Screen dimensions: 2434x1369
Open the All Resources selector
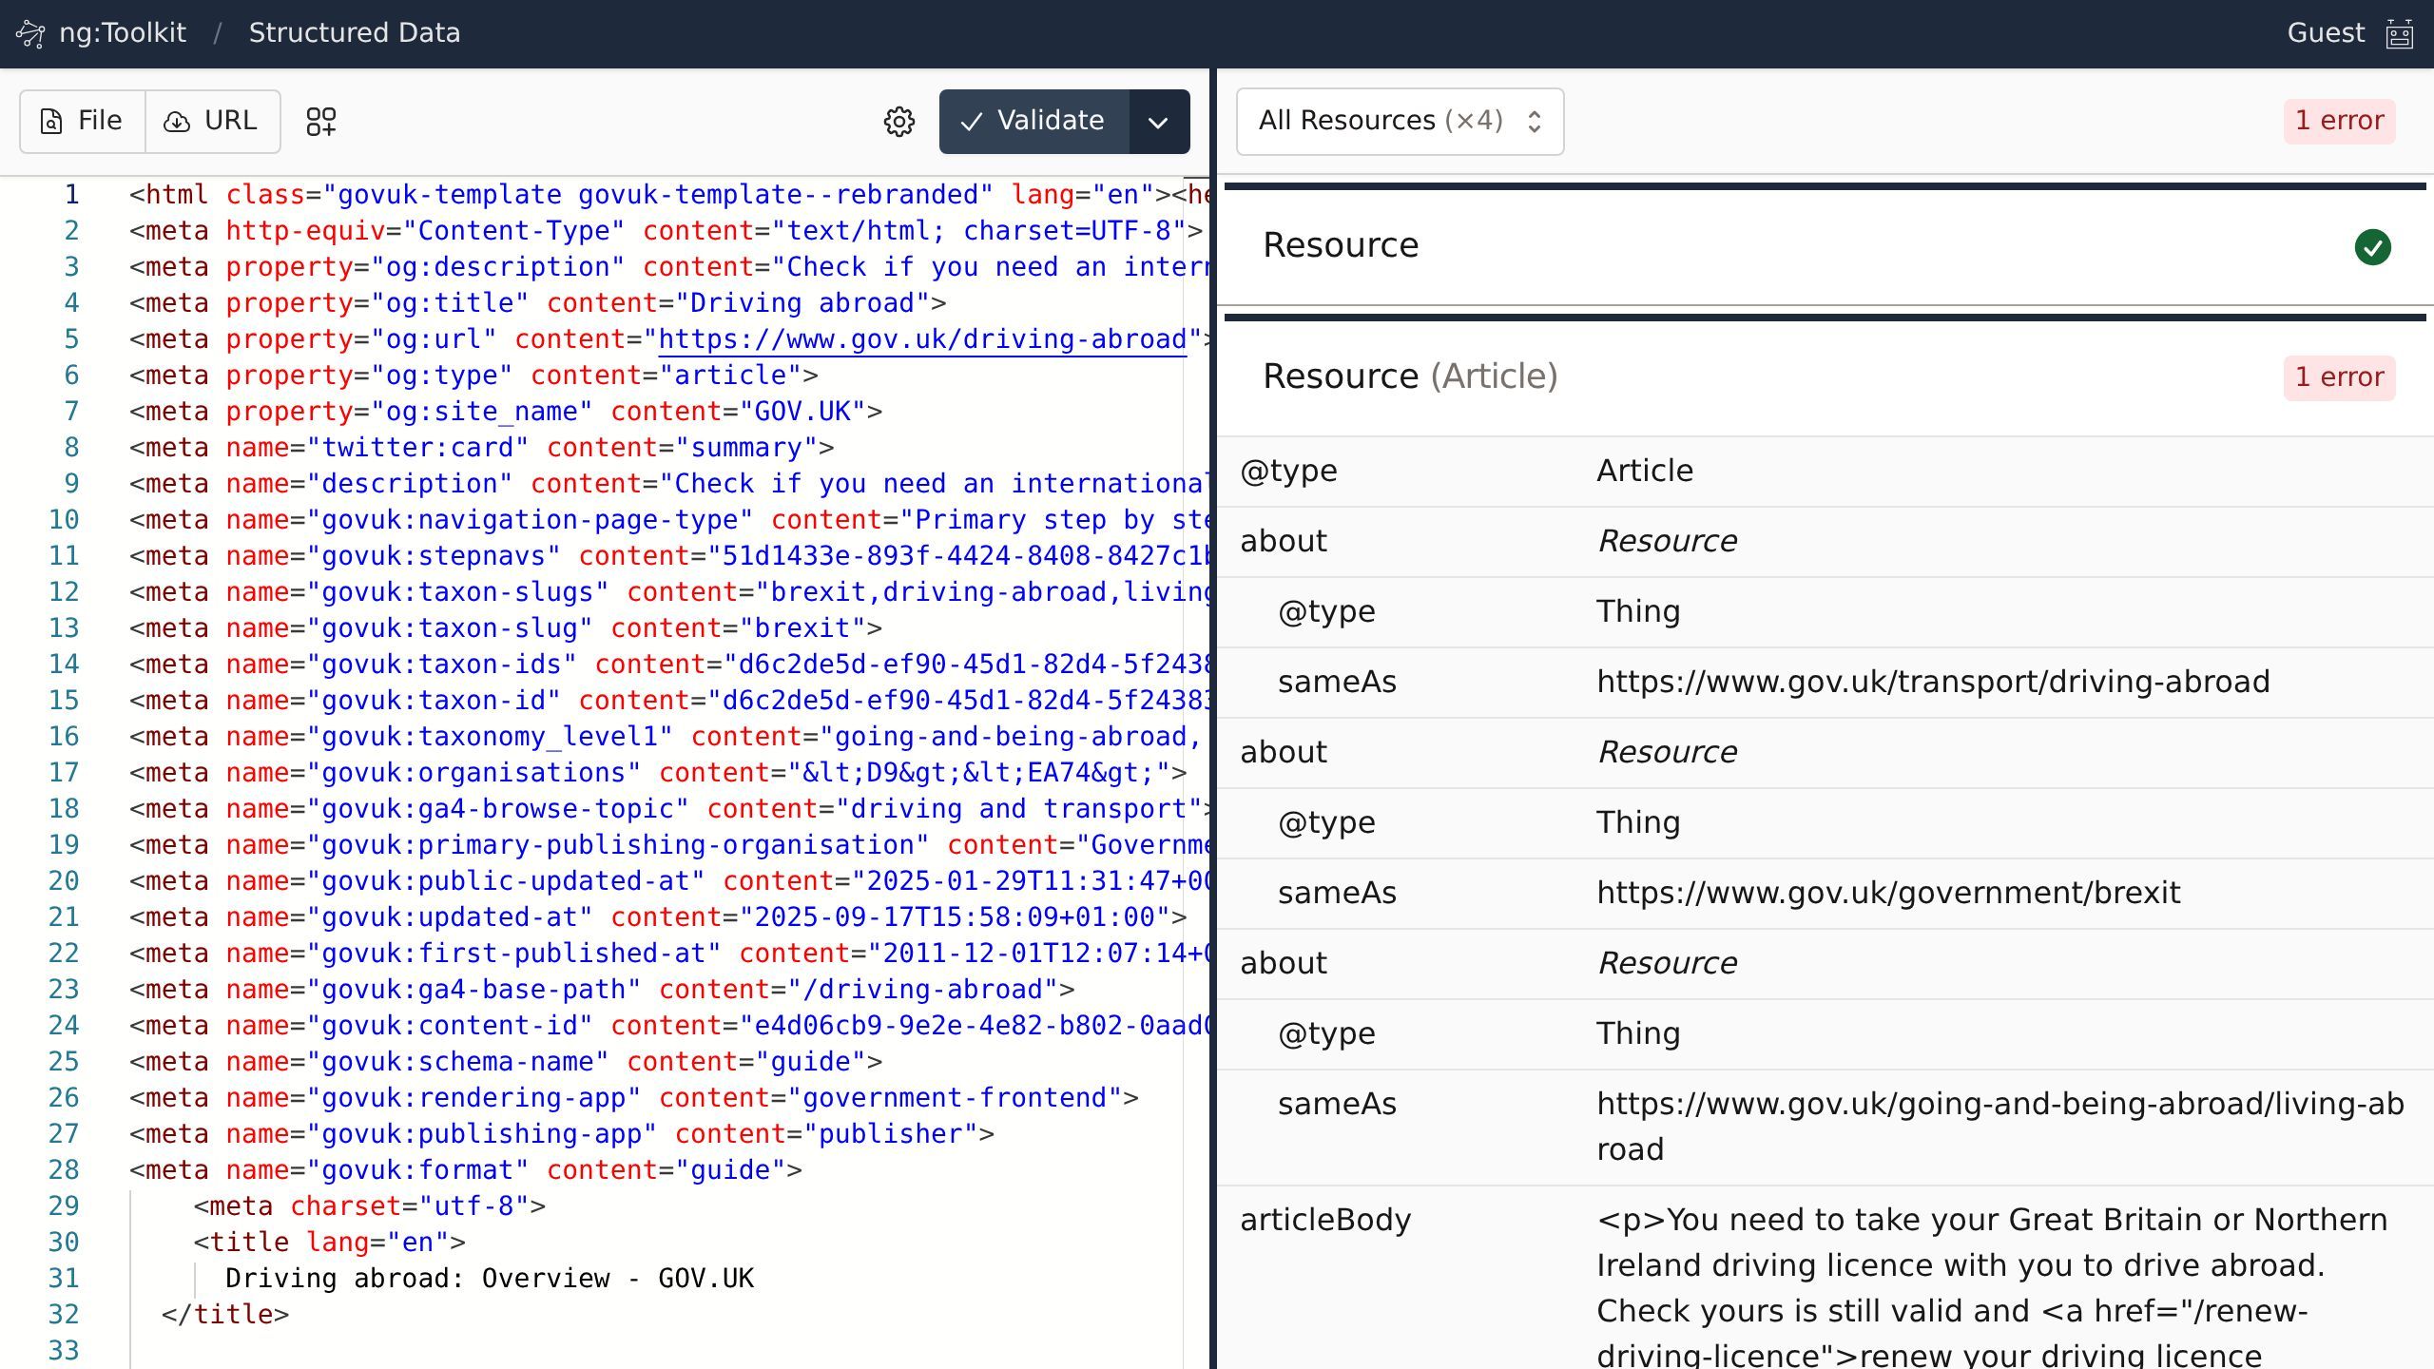1399,122
